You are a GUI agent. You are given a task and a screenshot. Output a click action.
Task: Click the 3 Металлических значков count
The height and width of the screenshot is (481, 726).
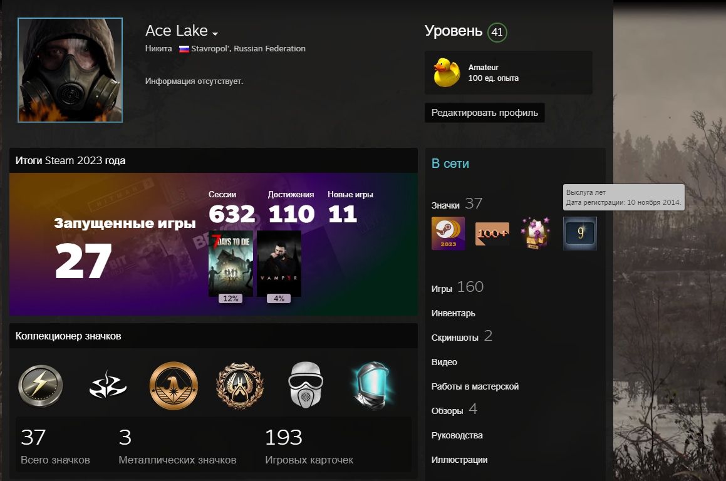[177, 447]
